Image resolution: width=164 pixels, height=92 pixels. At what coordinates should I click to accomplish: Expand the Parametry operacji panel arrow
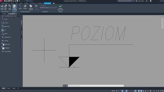pyautogui.click(x=30, y=12)
